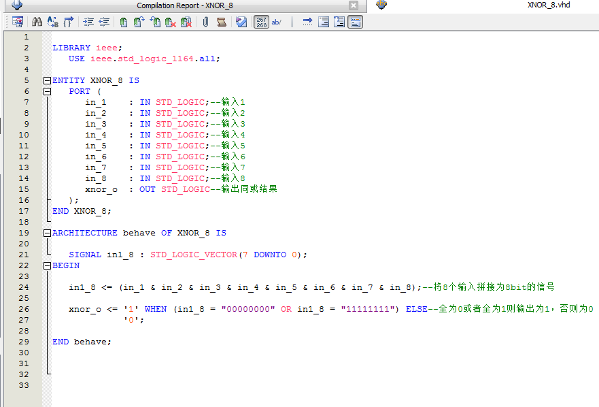Select the leftmost window toolbar icon
Viewport: 599px width, 407px height.
(x=16, y=21)
